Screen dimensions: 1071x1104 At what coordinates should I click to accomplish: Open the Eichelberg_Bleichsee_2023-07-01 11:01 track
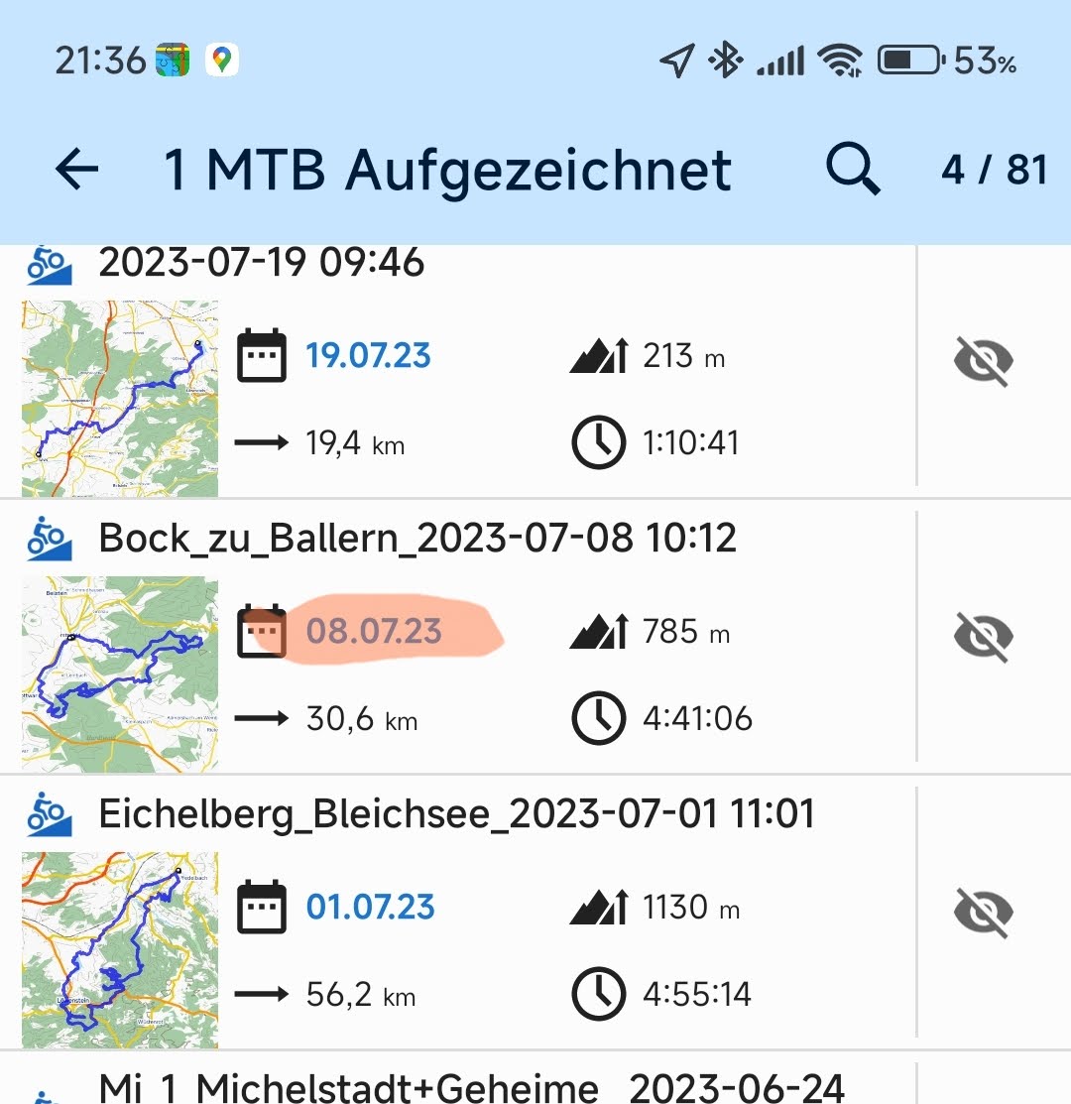pyautogui.click(x=456, y=814)
